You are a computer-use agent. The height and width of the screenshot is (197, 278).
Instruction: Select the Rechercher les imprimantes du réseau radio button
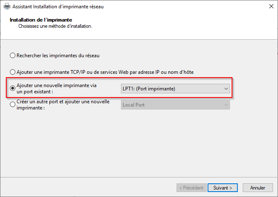(x=12, y=56)
